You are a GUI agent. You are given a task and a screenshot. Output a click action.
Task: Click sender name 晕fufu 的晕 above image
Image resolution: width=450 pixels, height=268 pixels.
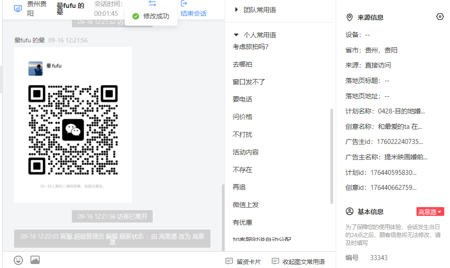click(30, 40)
